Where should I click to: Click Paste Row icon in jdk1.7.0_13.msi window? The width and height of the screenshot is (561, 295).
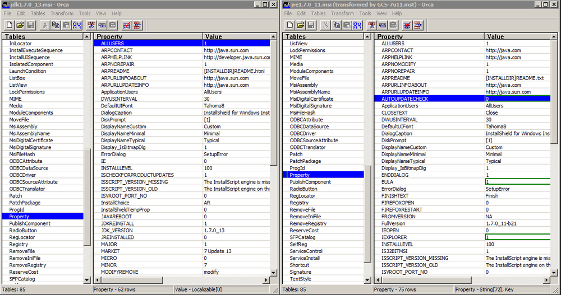(x=113, y=25)
